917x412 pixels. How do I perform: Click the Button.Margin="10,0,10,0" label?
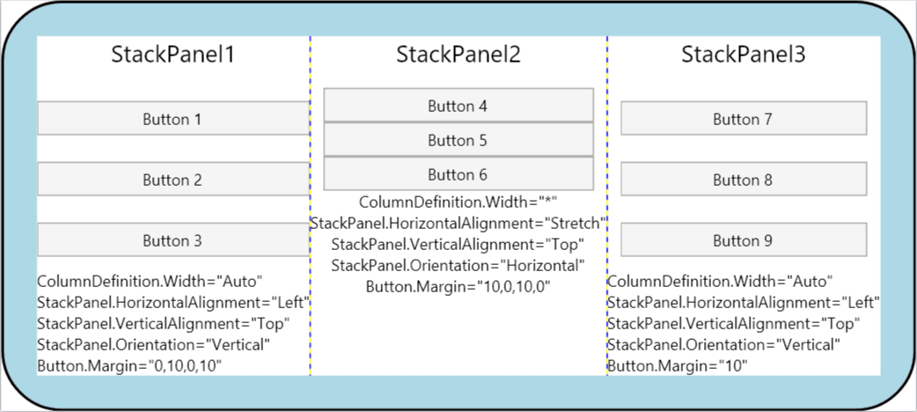(458, 286)
